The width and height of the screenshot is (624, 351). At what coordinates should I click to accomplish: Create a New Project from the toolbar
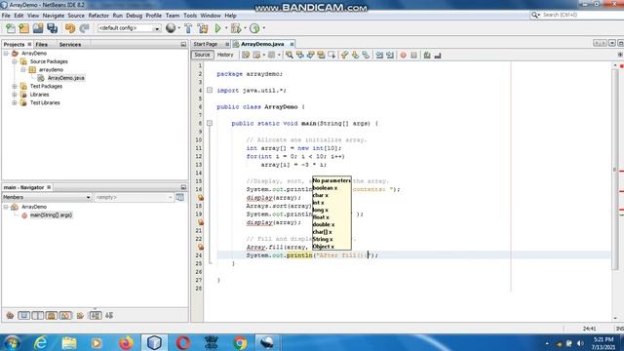[23, 28]
